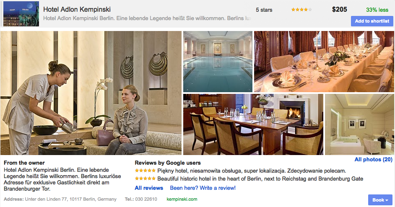Click the Add to shortlist button
395x207 pixels.
tap(372, 21)
